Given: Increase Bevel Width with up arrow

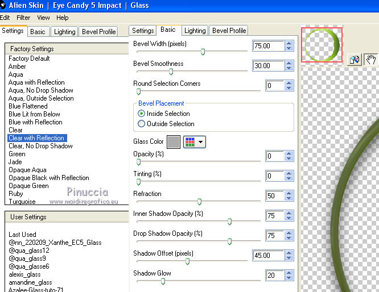Looking at the screenshot, I should click(x=289, y=43).
